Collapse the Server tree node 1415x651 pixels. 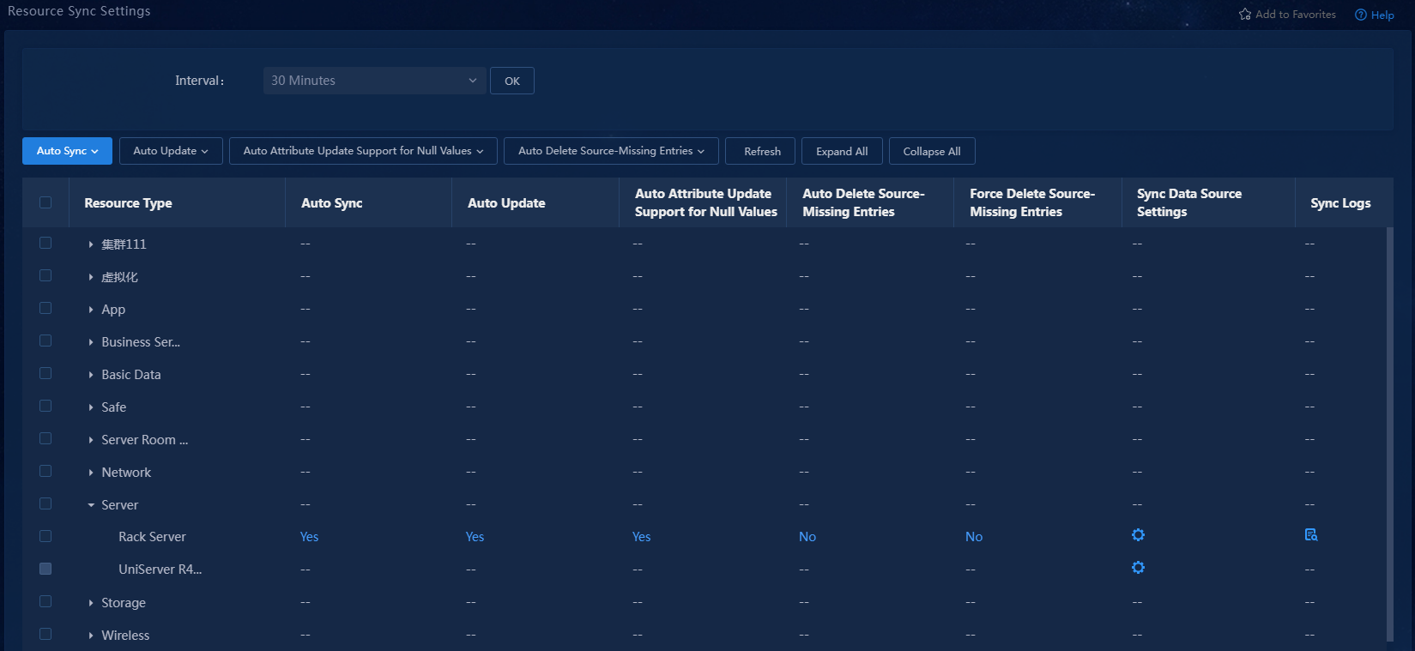point(91,505)
